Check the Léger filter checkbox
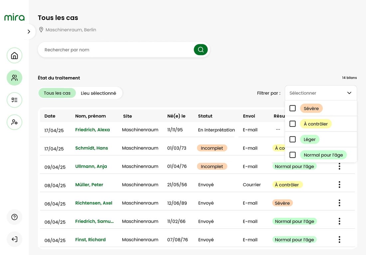Viewport: 366px width, 255px height. point(292,139)
